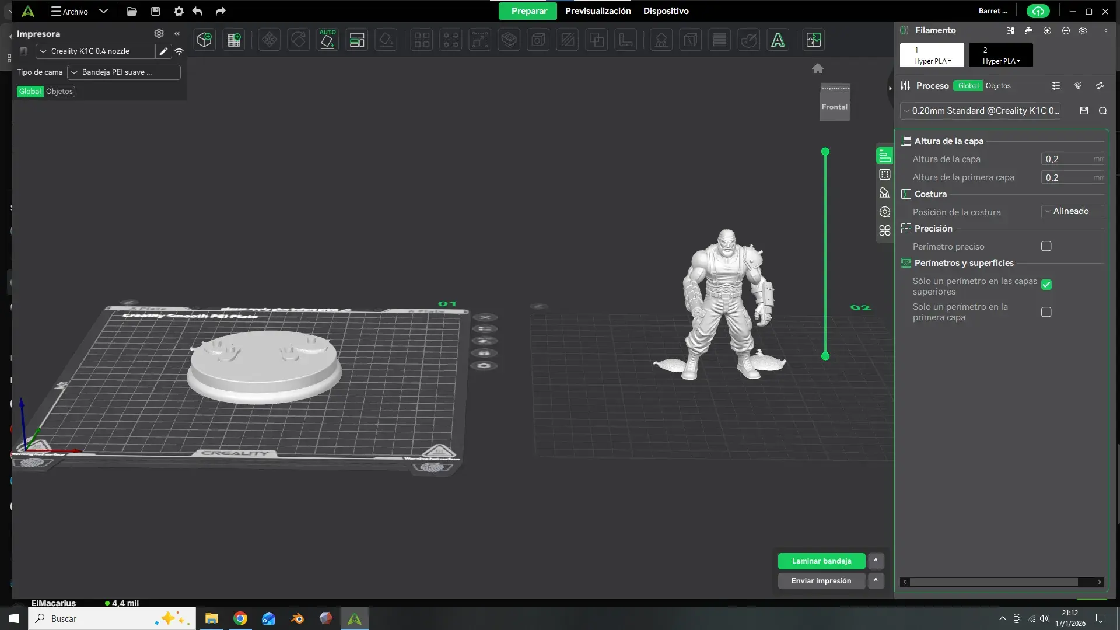Viewport: 1120px width, 630px height.
Task: Add a new plate with the grid icon
Action: tap(234, 40)
